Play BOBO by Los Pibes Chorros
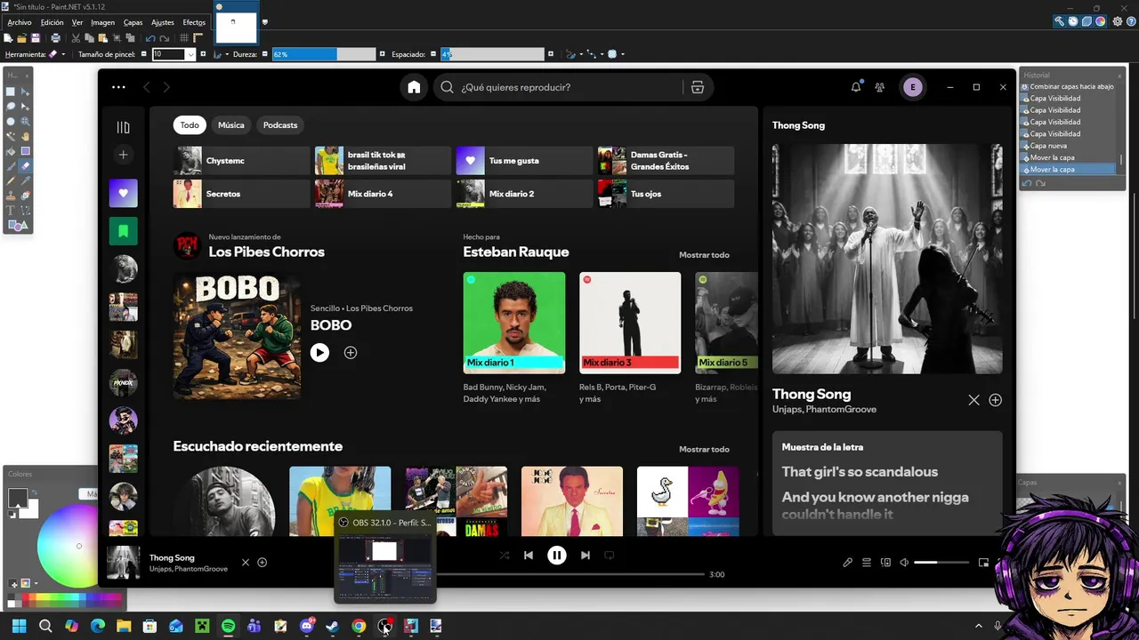The height and width of the screenshot is (640, 1139). pyautogui.click(x=319, y=353)
